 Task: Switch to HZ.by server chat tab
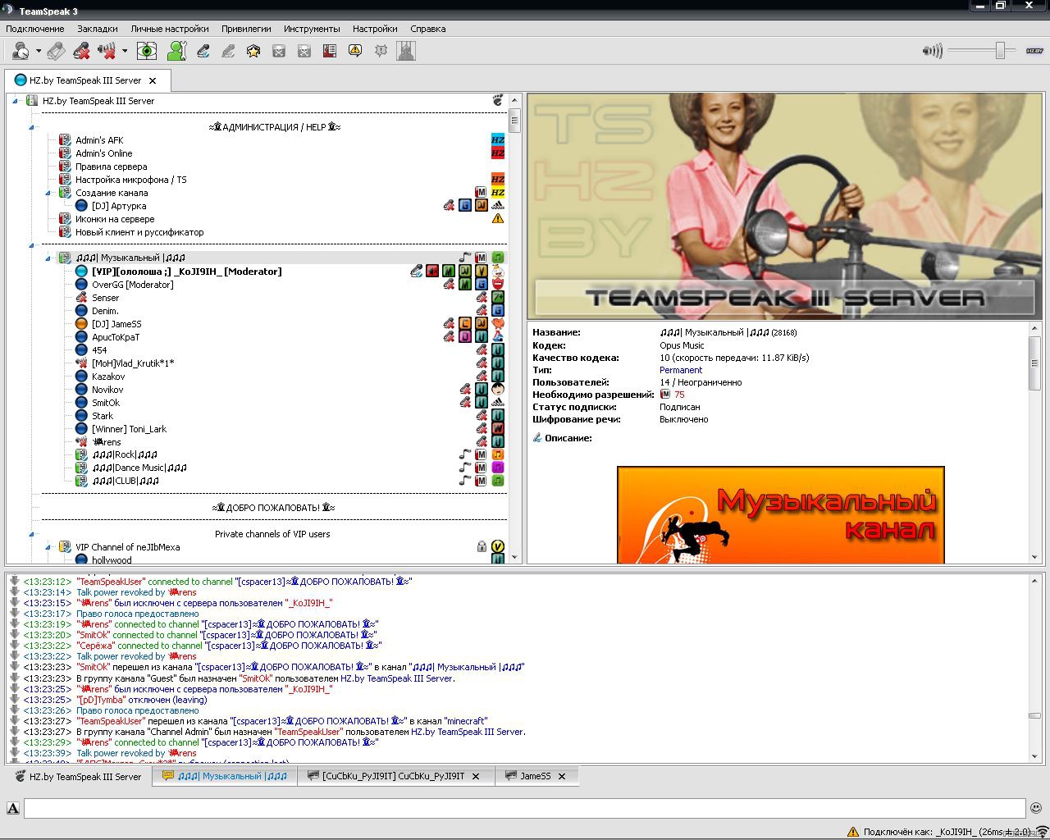pyautogui.click(x=78, y=776)
